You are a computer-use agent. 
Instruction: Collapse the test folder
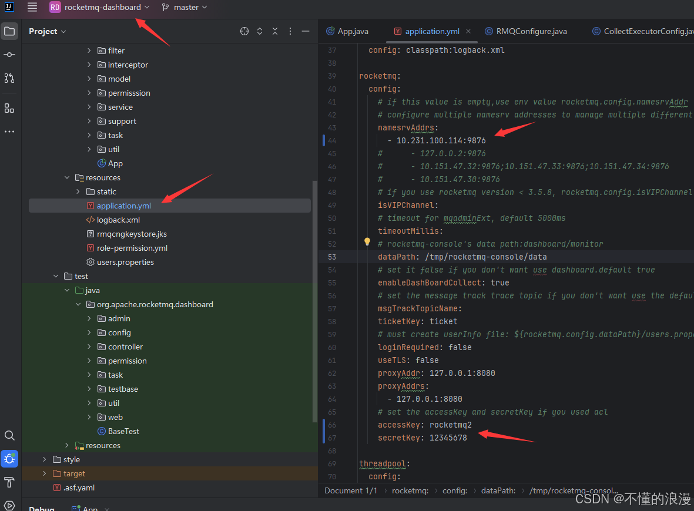tap(56, 277)
